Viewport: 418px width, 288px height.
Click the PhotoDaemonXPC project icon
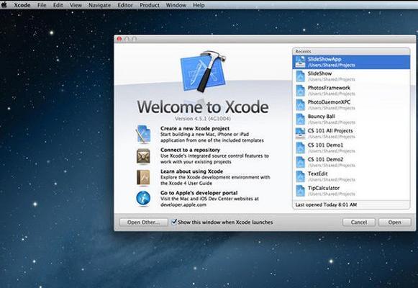[300, 105]
